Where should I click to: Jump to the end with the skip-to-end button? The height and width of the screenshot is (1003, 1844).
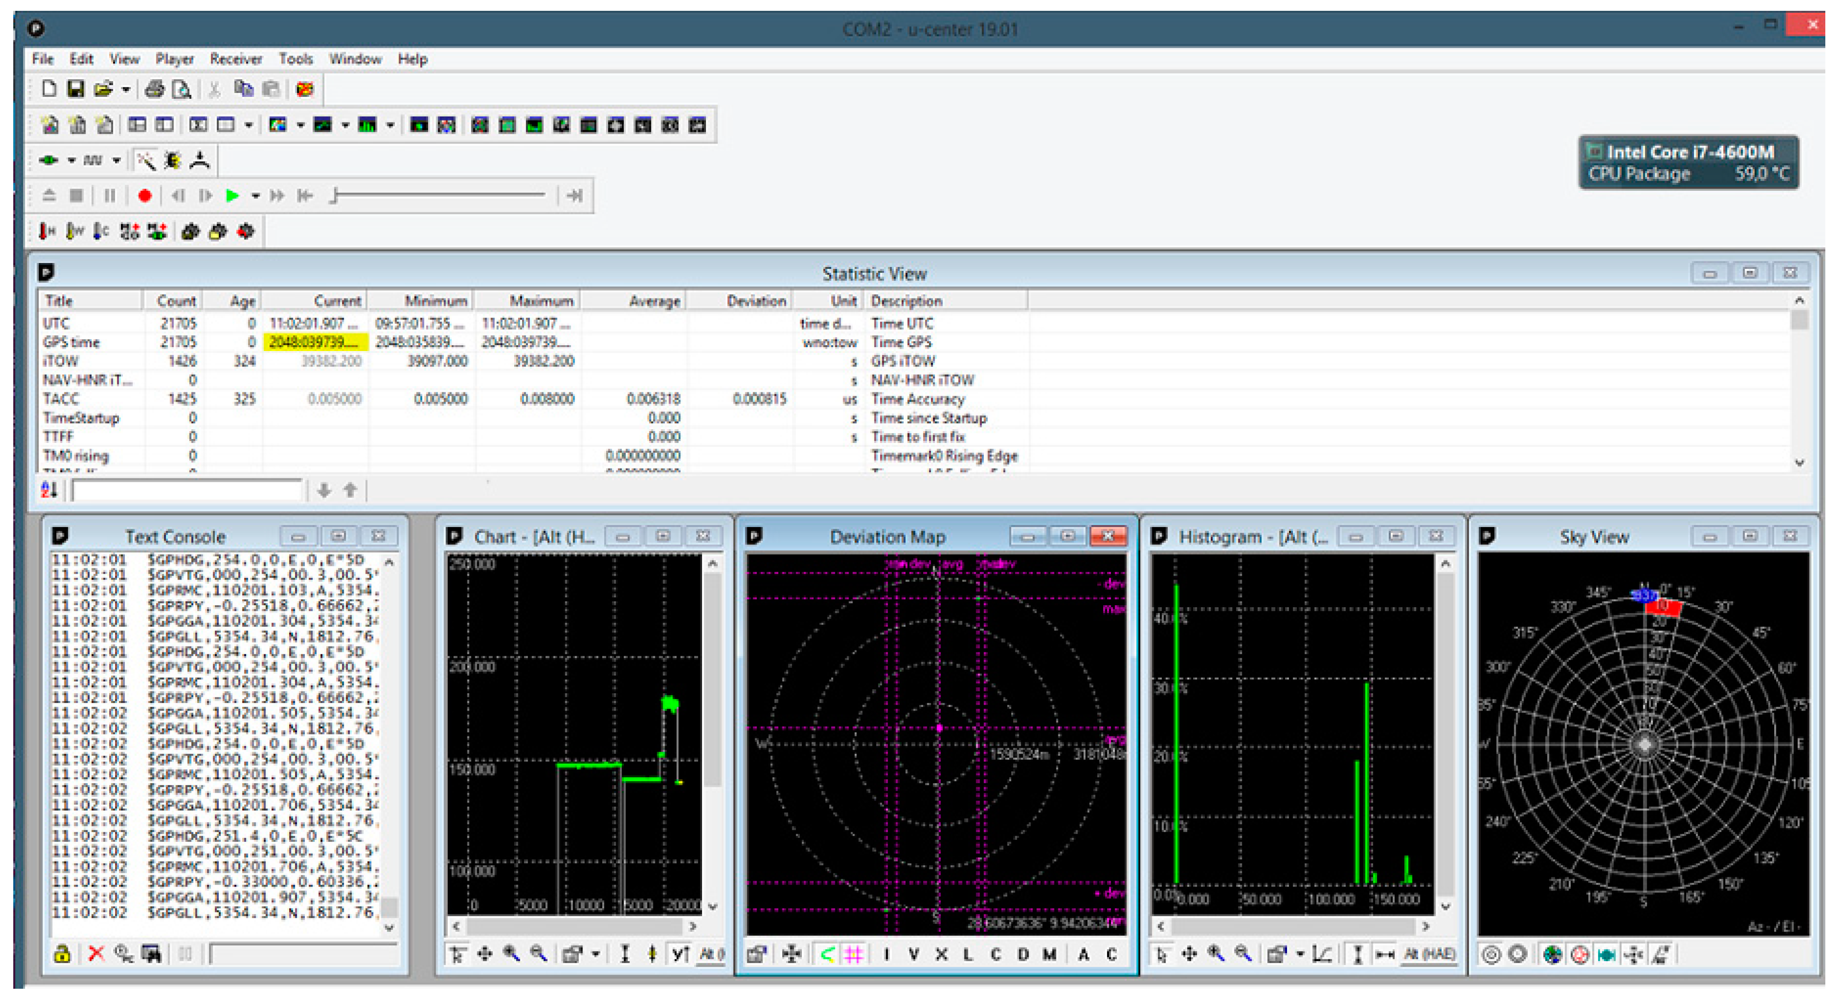coord(574,196)
